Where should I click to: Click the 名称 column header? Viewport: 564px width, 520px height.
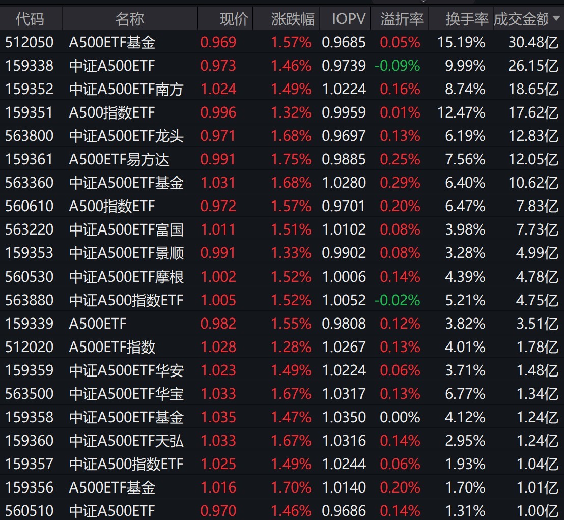coord(129,19)
